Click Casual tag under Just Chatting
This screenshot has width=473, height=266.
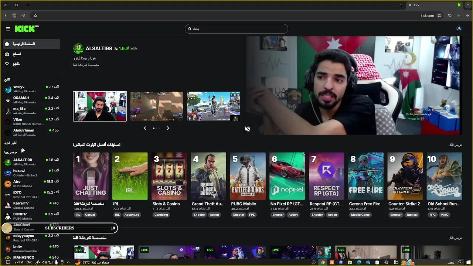click(x=90, y=215)
